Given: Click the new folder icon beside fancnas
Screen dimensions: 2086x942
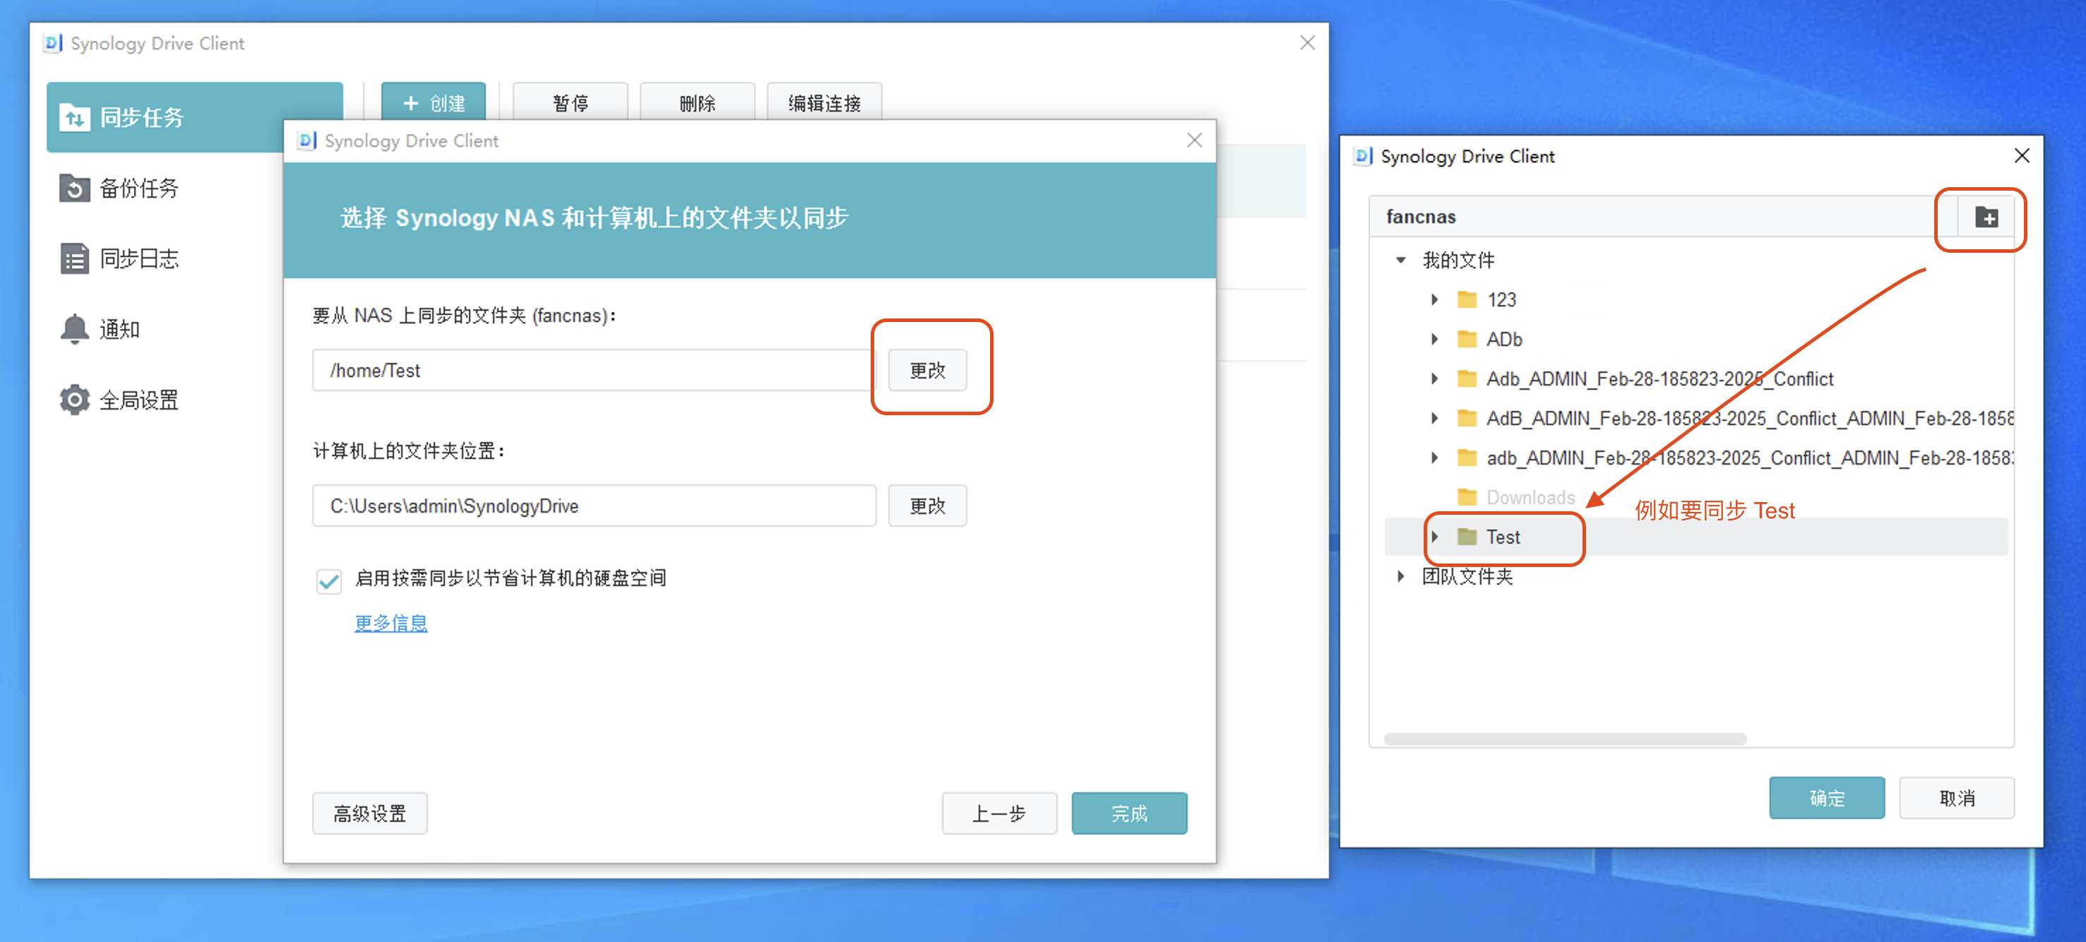Looking at the screenshot, I should click(x=1986, y=217).
